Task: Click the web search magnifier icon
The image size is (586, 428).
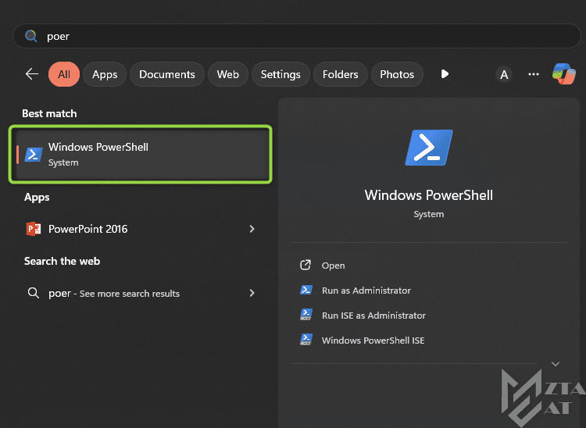Action: [x=34, y=293]
